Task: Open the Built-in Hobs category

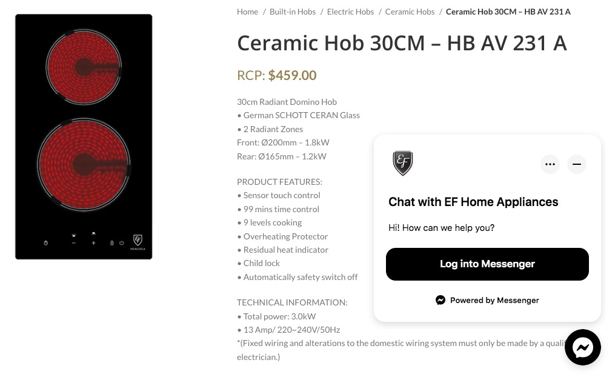Action: click(292, 11)
